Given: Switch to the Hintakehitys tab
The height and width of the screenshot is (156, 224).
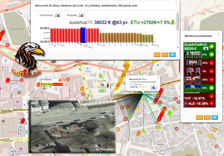Looking at the screenshot, I should pyautogui.click(x=50, y=15).
